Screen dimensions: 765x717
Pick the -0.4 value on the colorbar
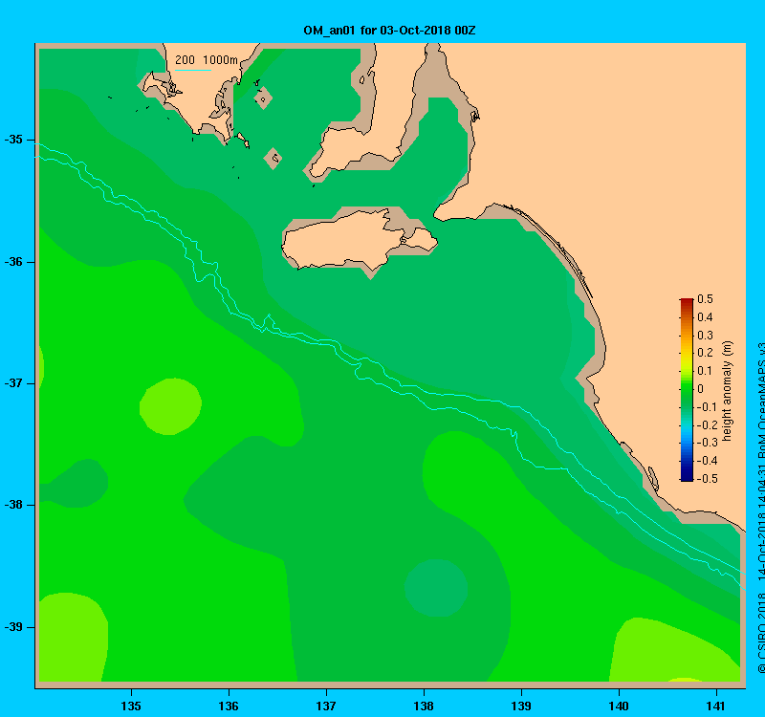(706, 461)
